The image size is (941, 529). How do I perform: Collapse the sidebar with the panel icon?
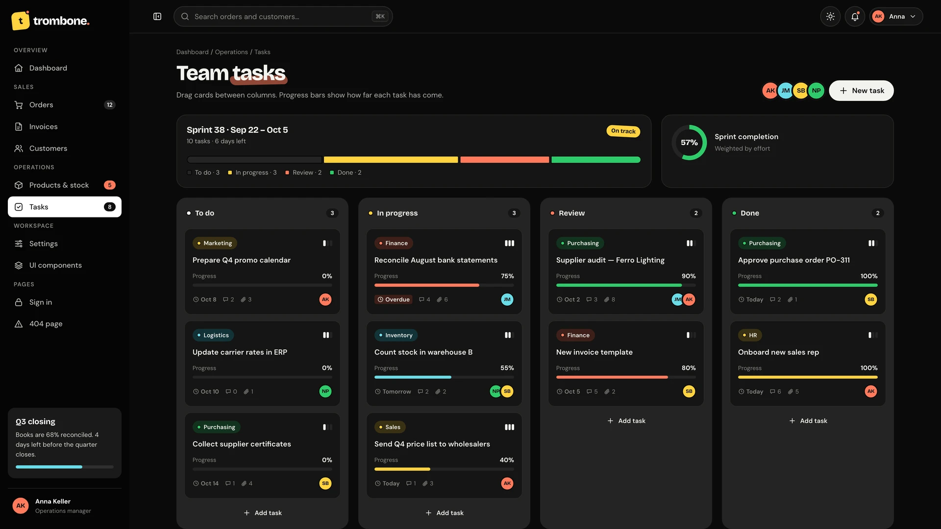pos(157,17)
